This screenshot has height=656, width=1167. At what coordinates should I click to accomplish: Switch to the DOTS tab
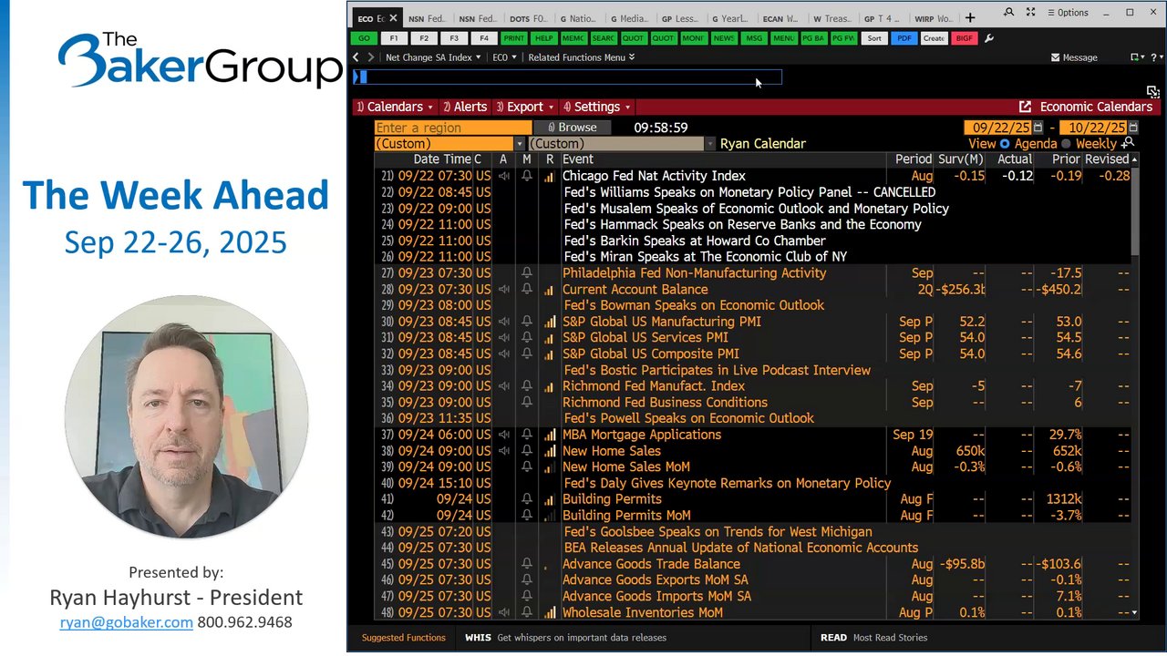pyautogui.click(x=530, y=18)
